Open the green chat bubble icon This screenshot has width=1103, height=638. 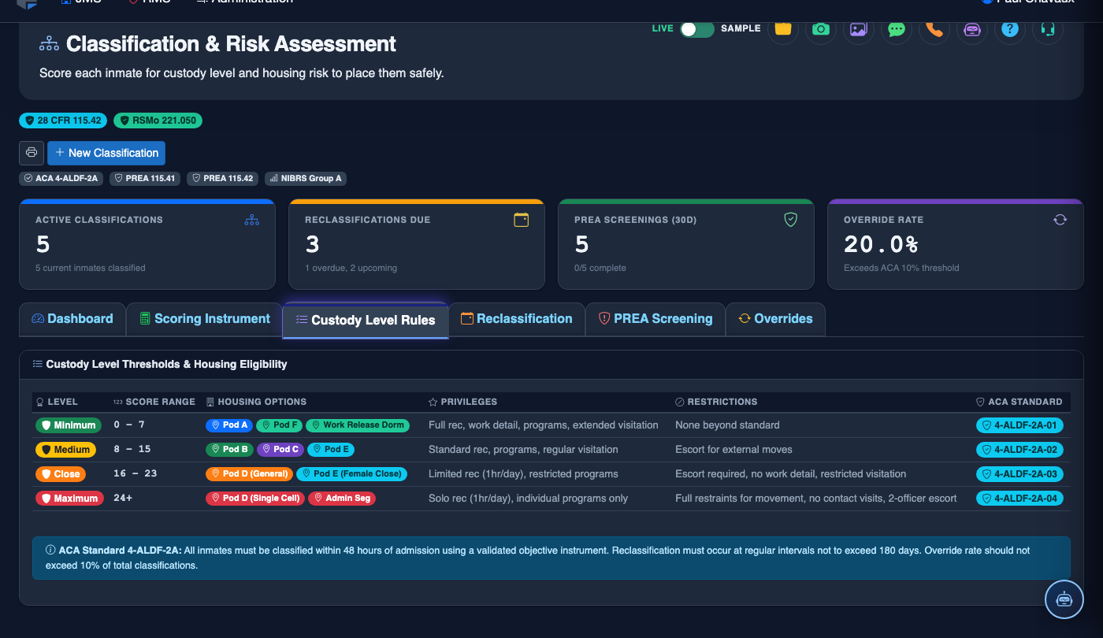(897, 29)
